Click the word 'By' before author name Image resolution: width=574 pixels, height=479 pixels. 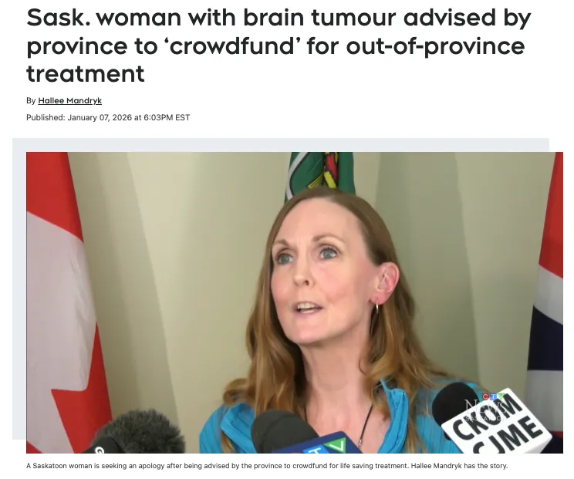pos(31,100)
